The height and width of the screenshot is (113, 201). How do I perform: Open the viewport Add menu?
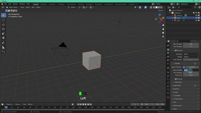tap(33, 7)
